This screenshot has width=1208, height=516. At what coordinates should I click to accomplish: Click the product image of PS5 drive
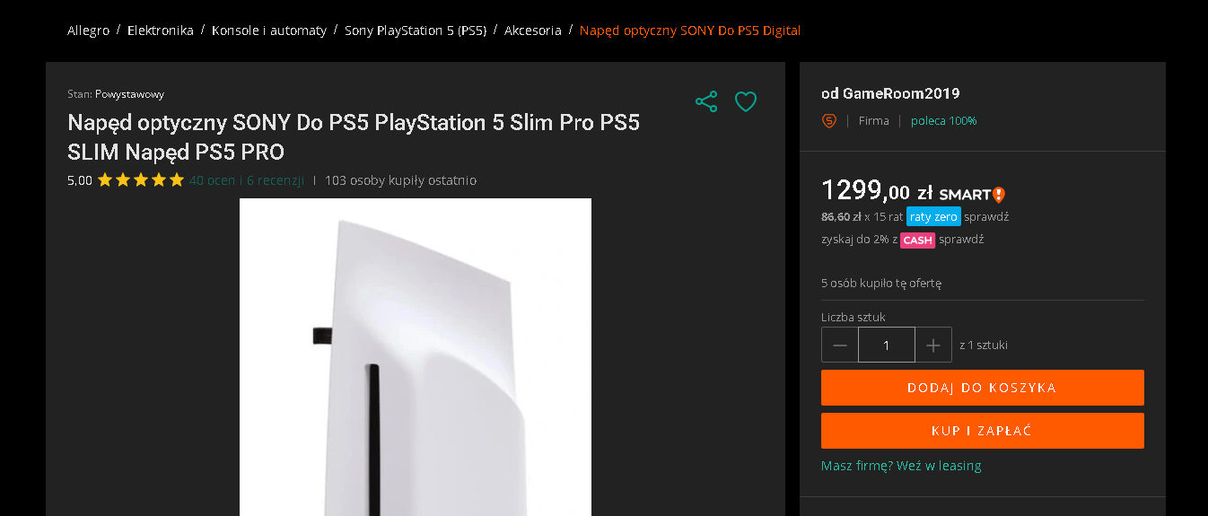(416, 357)
